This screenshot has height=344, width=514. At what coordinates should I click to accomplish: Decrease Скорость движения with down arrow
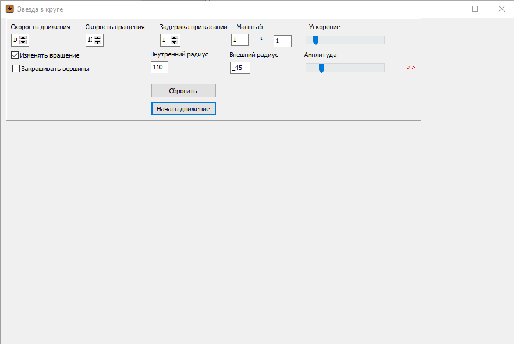[x=23, y=42]
